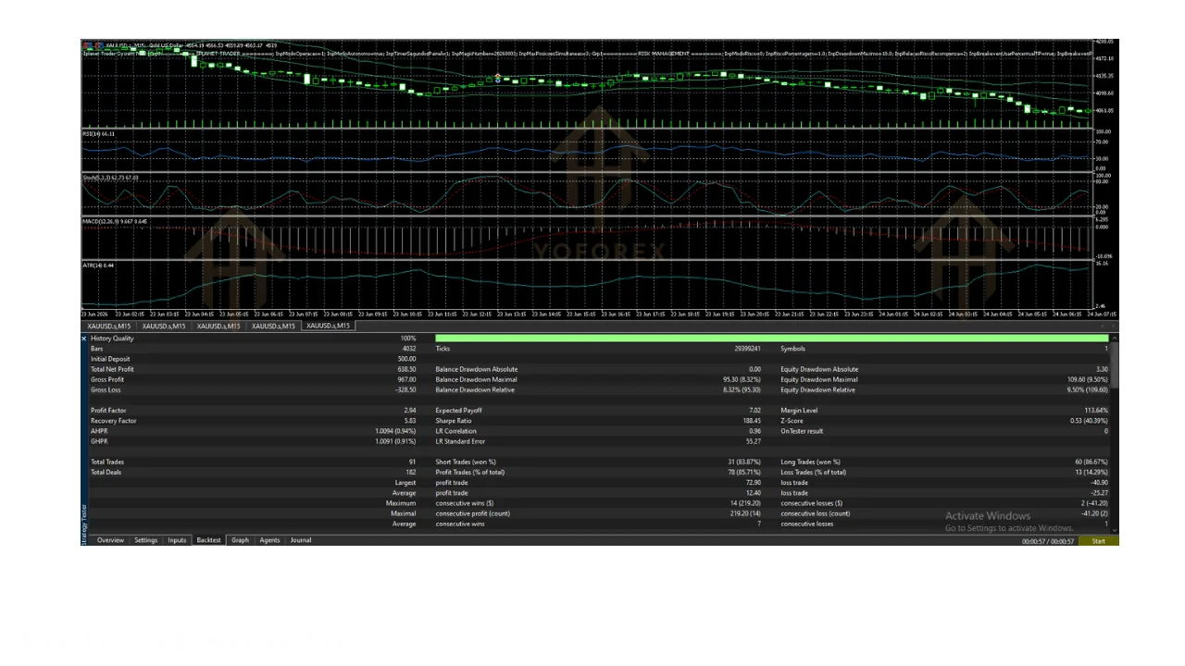
Task: Click the elapsed time 00:00:57 / 00:00:57
Action: 1048,541
